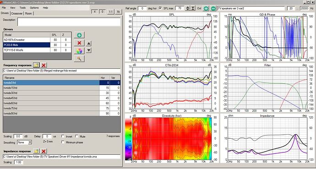Click the SPL chart
This screenshot has width=316, height=169.
[172, 37]
